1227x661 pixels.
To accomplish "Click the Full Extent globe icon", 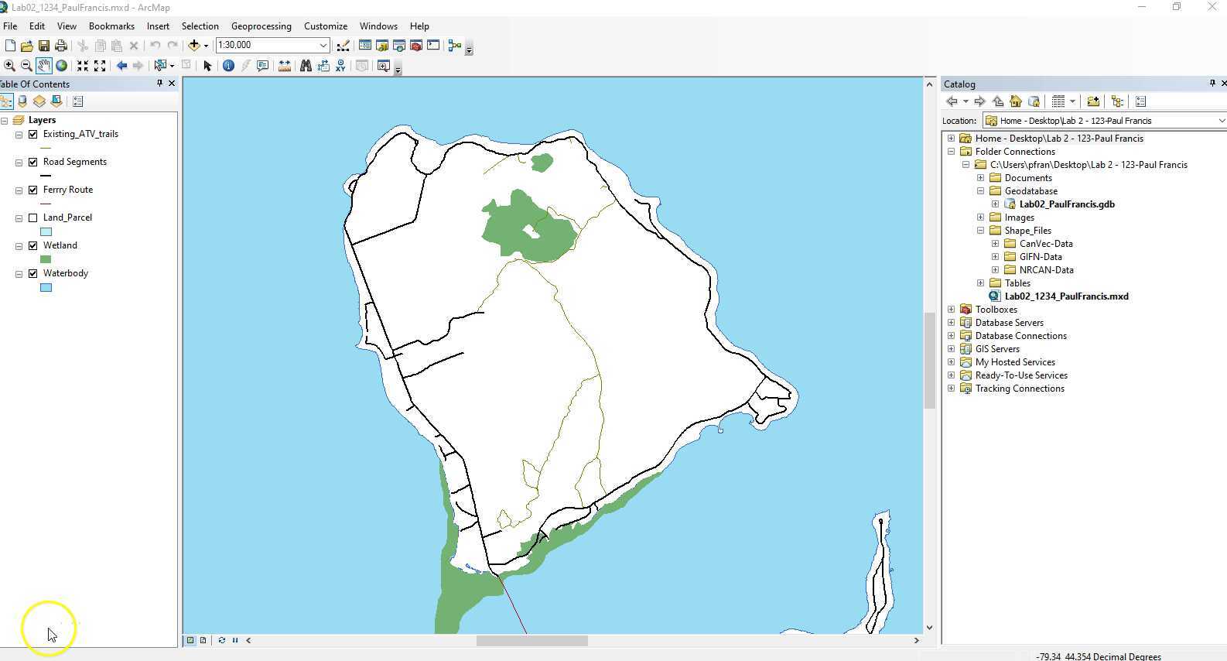I will [61, 66].
